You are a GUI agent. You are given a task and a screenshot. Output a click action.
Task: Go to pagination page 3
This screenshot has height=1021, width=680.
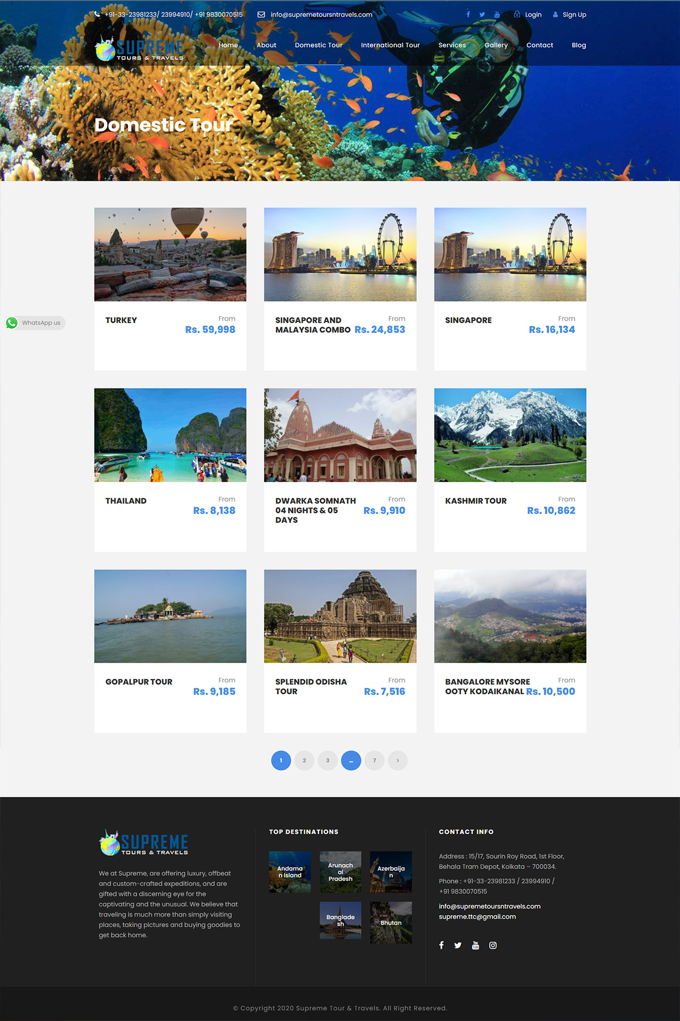tap(328, 761)
